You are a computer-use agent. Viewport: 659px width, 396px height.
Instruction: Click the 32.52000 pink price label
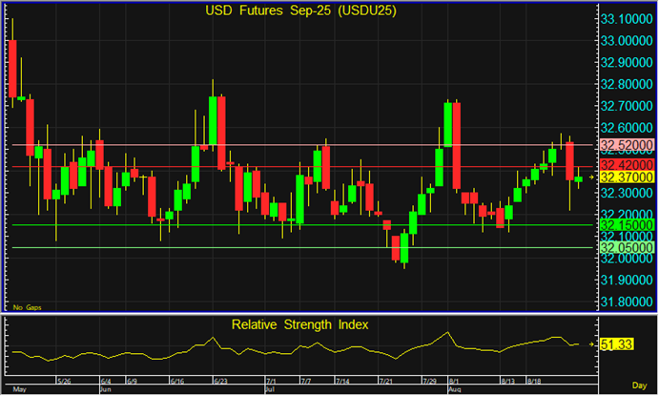pyautogui.click(x=626, y=145)
